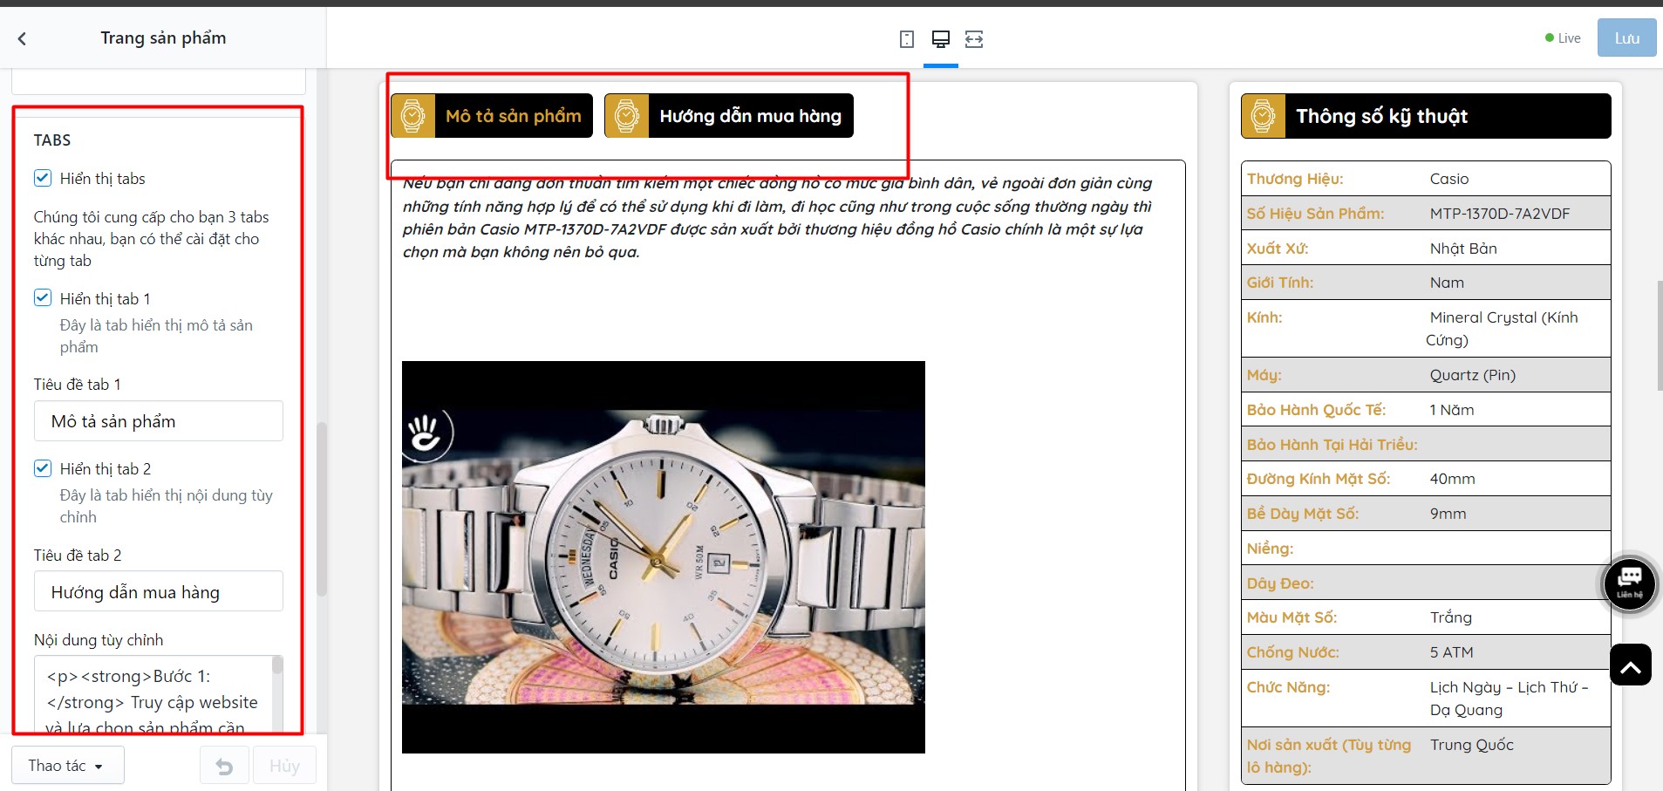
Task: Click the TABS section heading
Action: (x=52, y=140)
